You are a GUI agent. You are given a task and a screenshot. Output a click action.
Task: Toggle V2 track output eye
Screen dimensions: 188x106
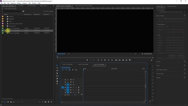coord(73,82)
